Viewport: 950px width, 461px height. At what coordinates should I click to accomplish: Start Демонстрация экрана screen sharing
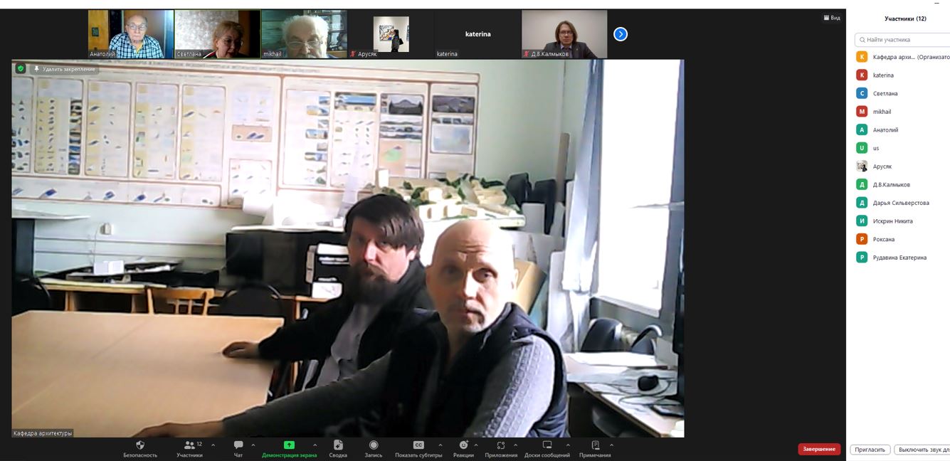(x=289, y=445)
